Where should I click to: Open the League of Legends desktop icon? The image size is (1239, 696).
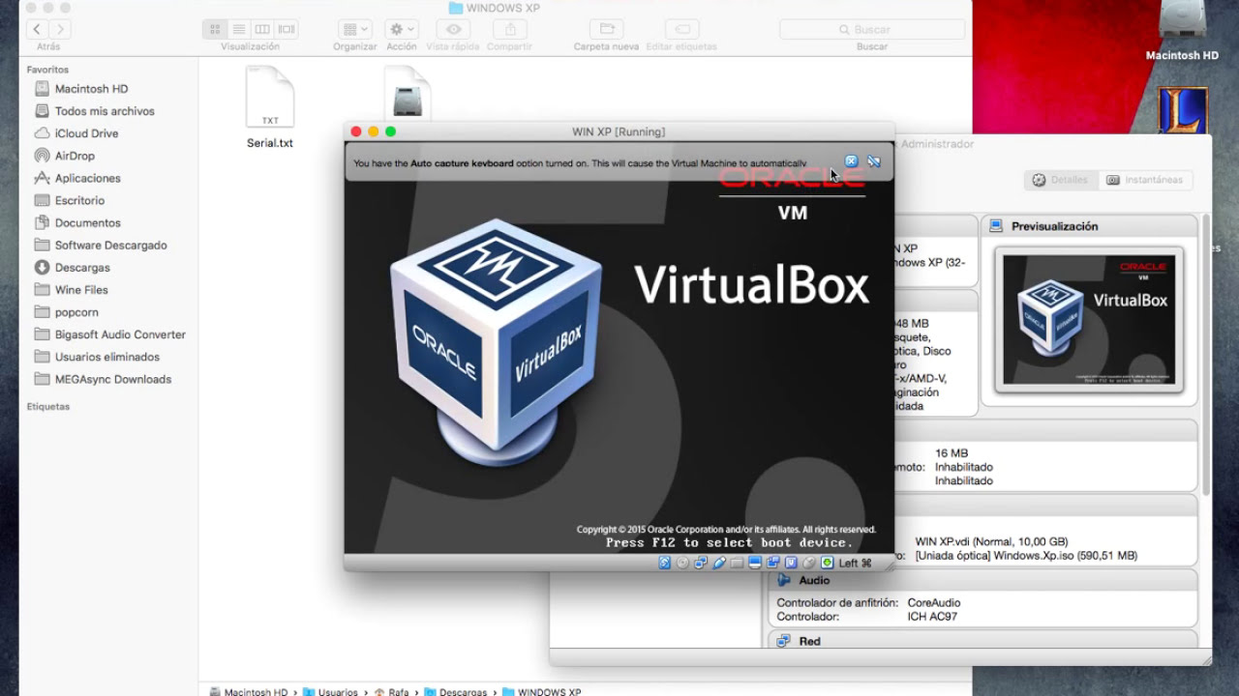(1182, 110)
